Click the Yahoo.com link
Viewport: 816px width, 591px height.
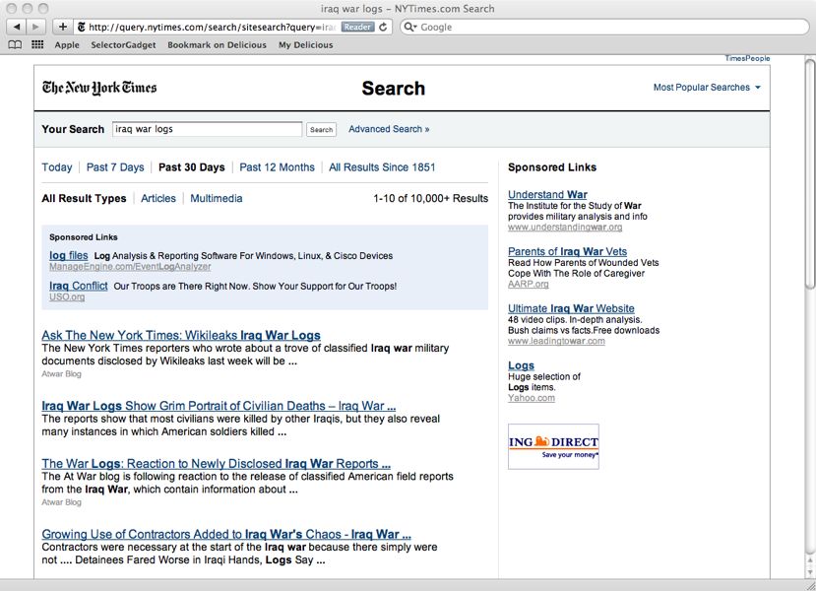pos(532,398)
